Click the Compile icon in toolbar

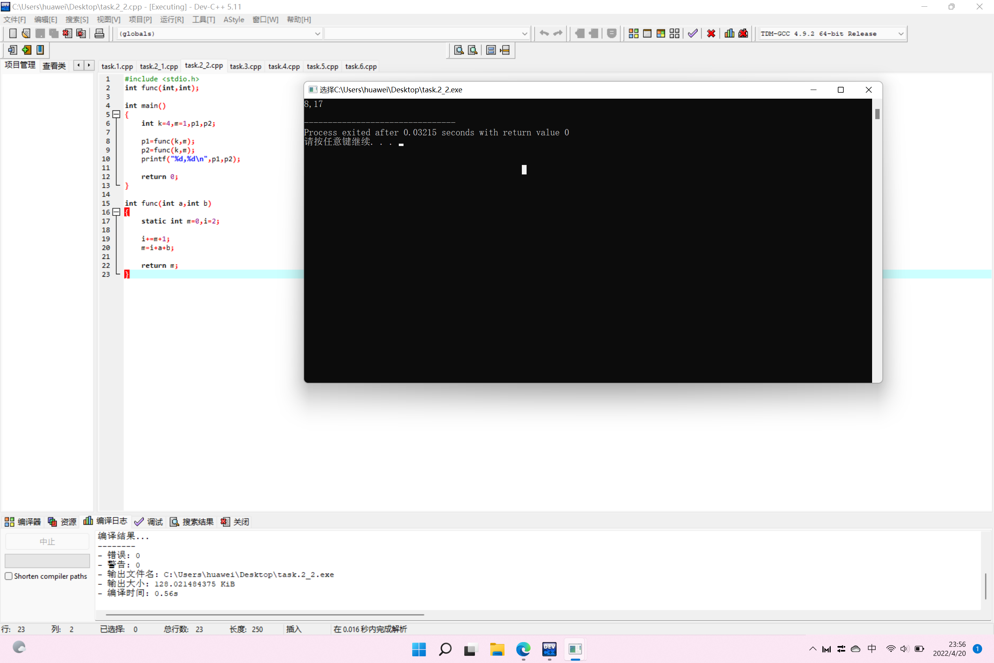(x=633, y=34)
